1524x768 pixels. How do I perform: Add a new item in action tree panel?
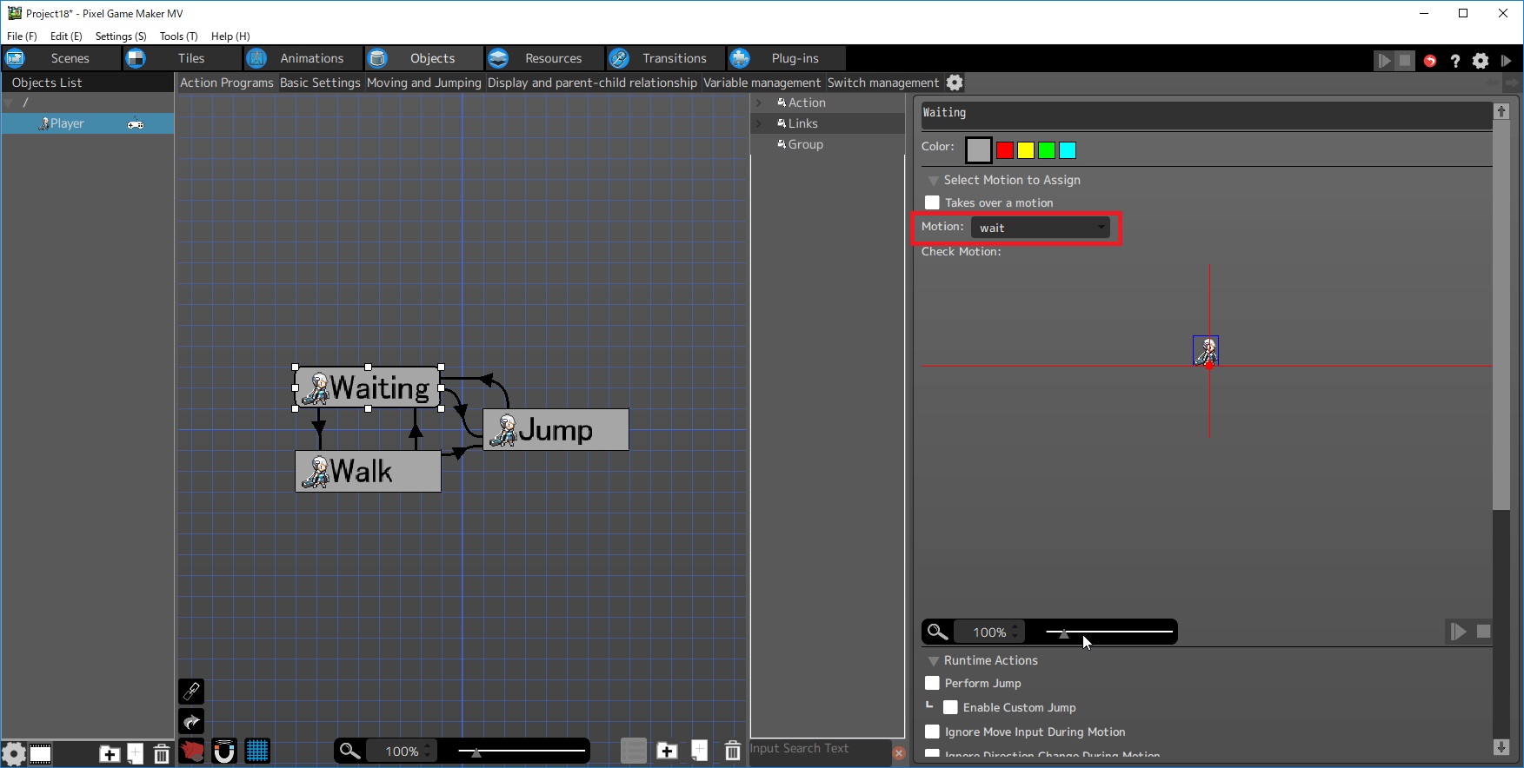pyautogui.click(x=700, y=751)
